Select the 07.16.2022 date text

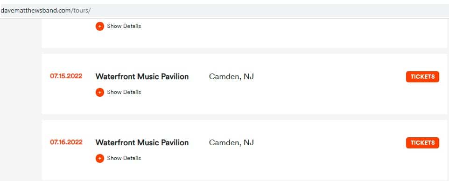[66, 142]
